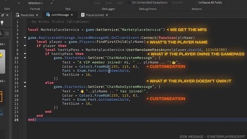Click line number 1 in gutter
This screenshot has width=247, height=139.
pyautogui.click(x=17, y=22)
